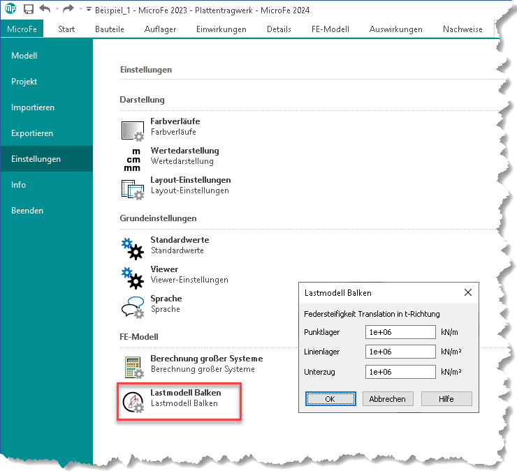
Task: Switch to the FE-Modell ribbon tab
Action: point(330,29)
